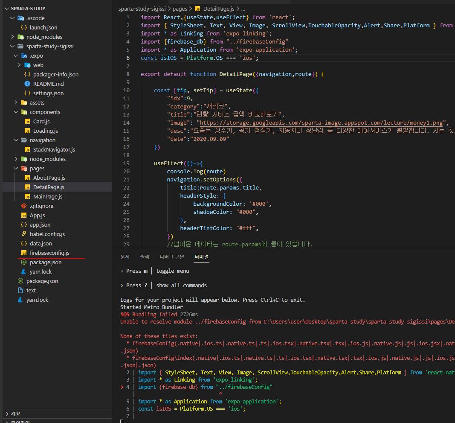Click the useEffect call on line 19
Image resolution: width=455 pixels, height=423 pixels.
[168, 163]
